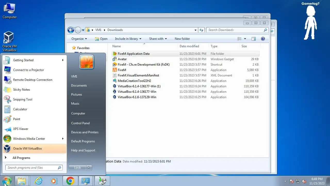Open Help and Support

[83, 150]
